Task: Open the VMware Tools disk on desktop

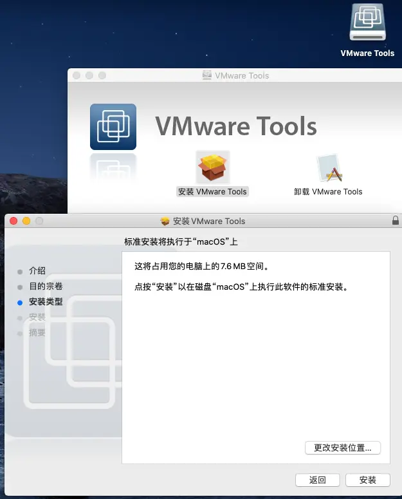Action: click(368, 23)
